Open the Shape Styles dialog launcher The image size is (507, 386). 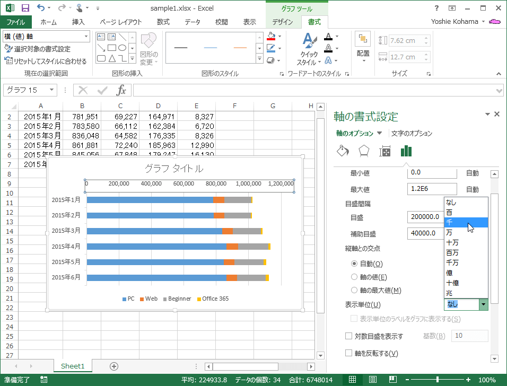point(282,74)
